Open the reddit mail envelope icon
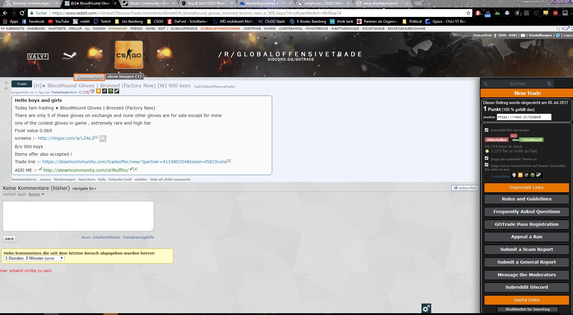 tap(523, 35)
